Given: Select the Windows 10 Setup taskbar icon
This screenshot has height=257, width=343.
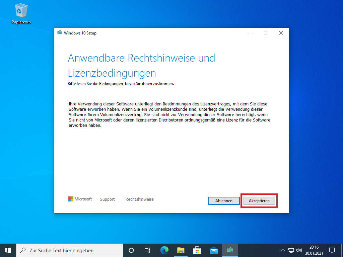Looking at the screenshot, I should (230, 250).
